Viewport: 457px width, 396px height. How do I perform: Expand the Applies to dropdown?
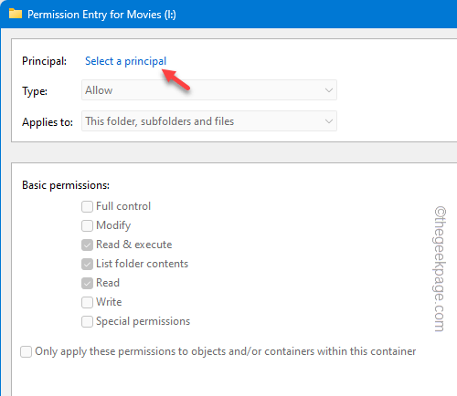(x=209, y=121)
